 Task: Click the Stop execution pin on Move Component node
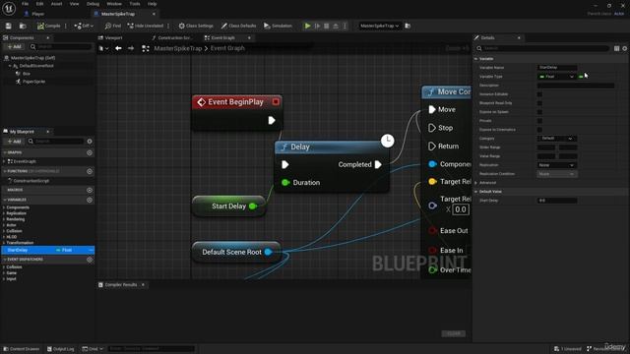[x=432, y=128]
